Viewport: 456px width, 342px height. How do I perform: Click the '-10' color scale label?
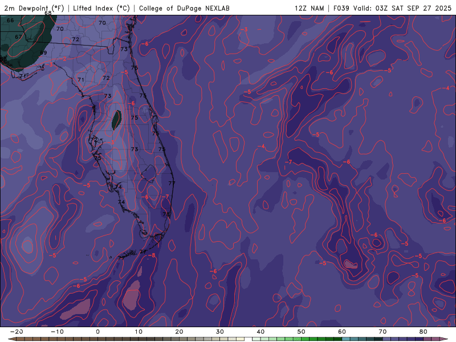(x=57, y=332)
